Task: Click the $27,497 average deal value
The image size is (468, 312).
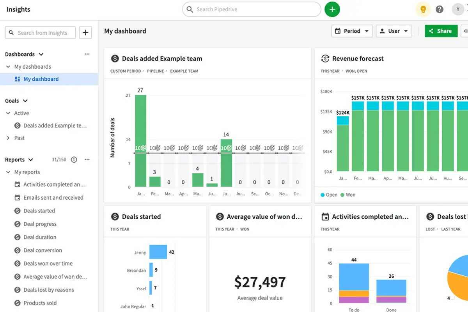Action: click(x=260, y=282)
